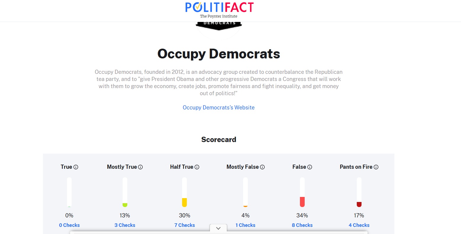Open the 1 Checks Mostly False link

click(245, 225)
